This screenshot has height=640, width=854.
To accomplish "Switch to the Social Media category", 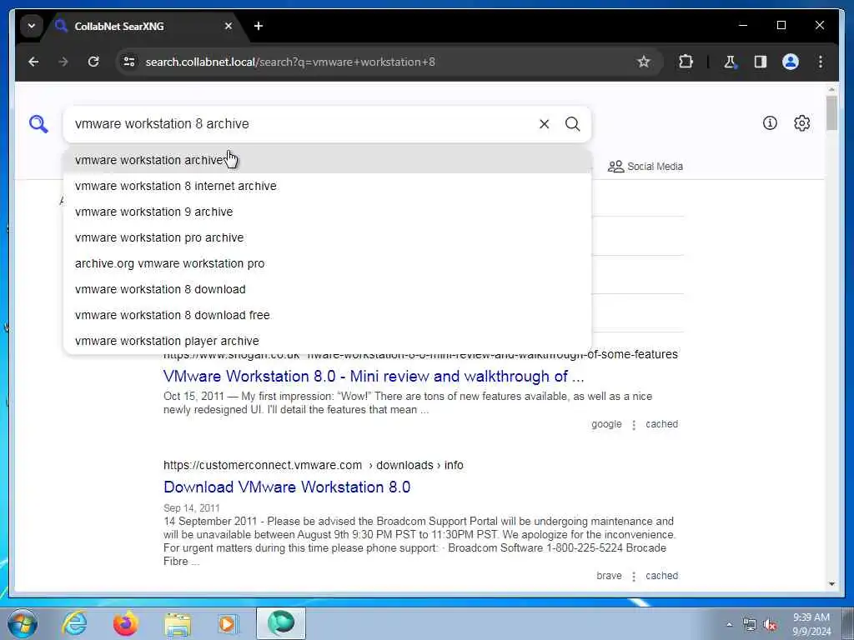I will tap(646, 167).
